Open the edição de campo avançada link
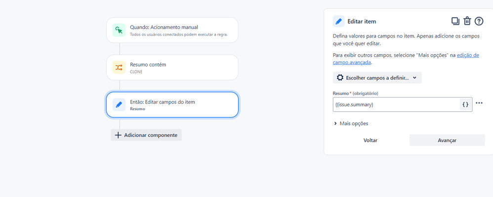 tap(467, 55)
